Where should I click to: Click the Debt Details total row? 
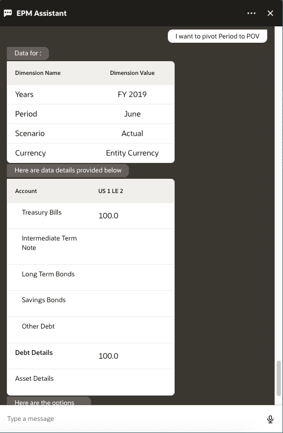(90, 356)
